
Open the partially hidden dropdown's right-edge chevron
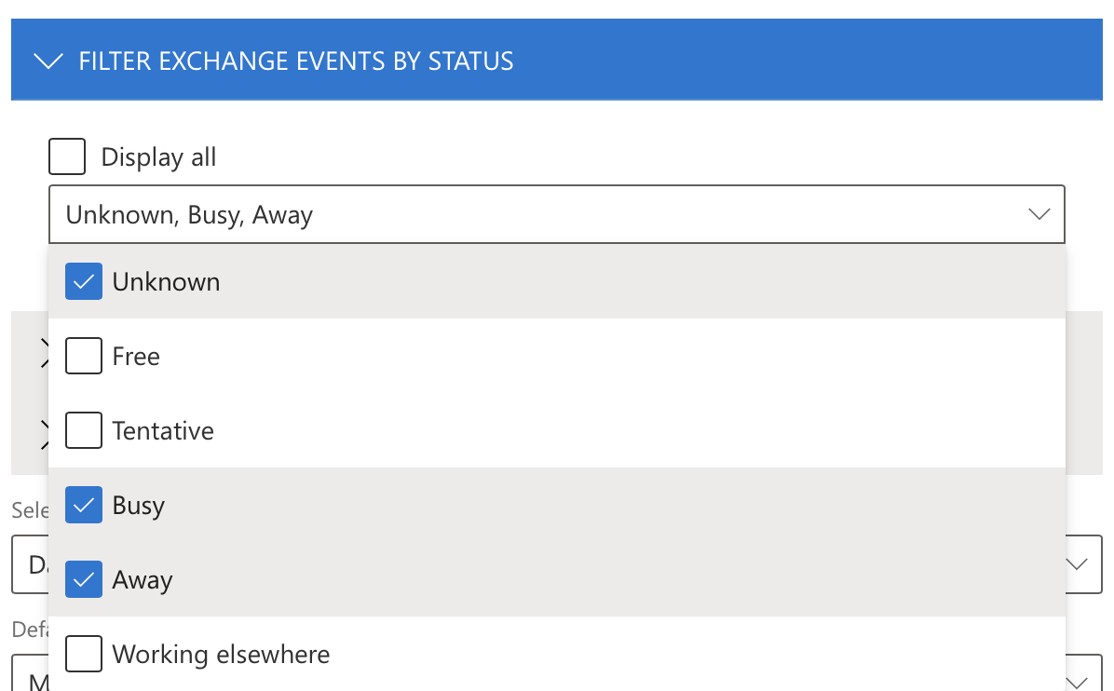pos(1078,564)
